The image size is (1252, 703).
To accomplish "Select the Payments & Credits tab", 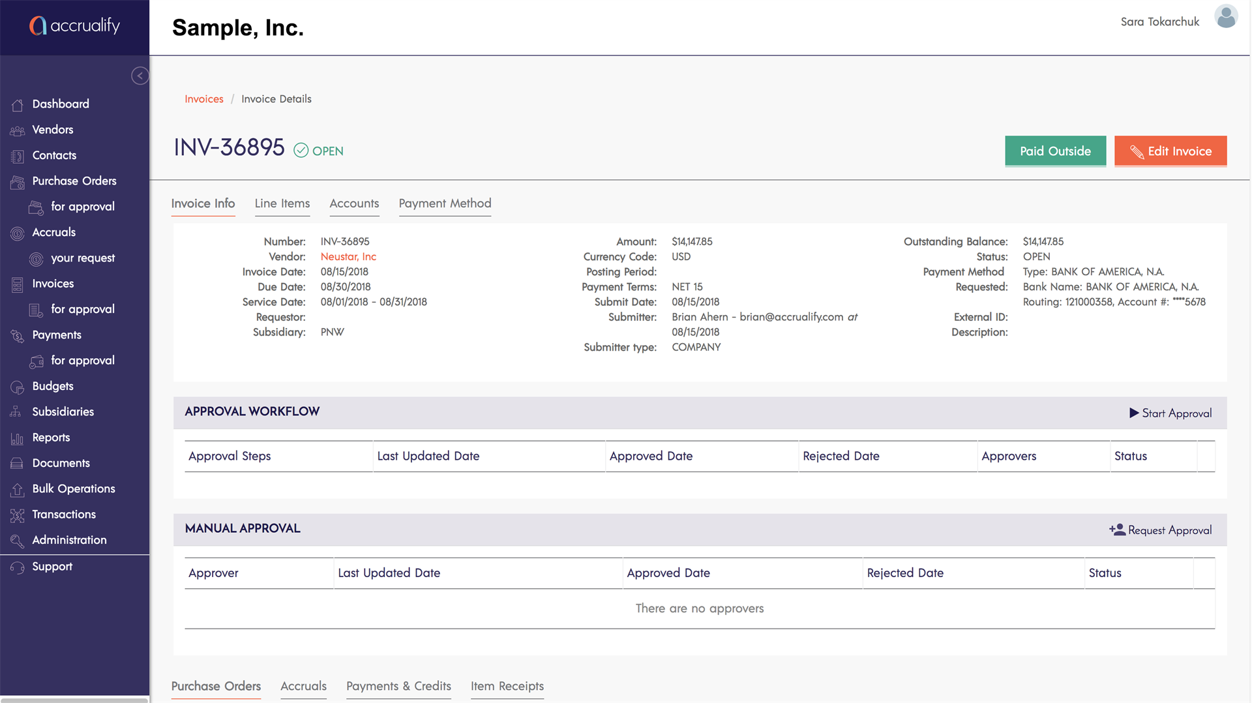I will coord(398,686).
